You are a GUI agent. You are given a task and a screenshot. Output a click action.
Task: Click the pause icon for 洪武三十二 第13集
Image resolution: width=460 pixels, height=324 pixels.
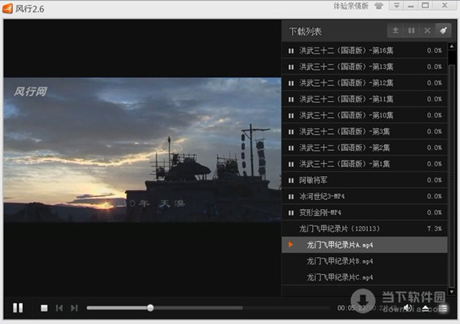click(291, 67)
